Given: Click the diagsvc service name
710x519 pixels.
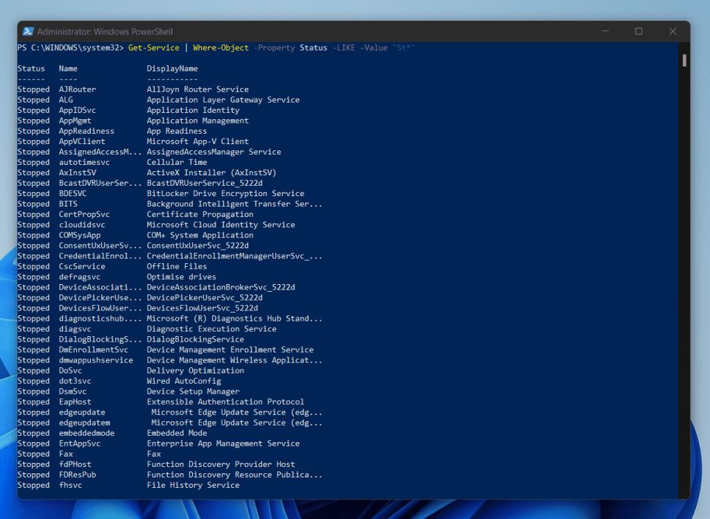Looking at the screenshot, I should [x=75, y=328].
